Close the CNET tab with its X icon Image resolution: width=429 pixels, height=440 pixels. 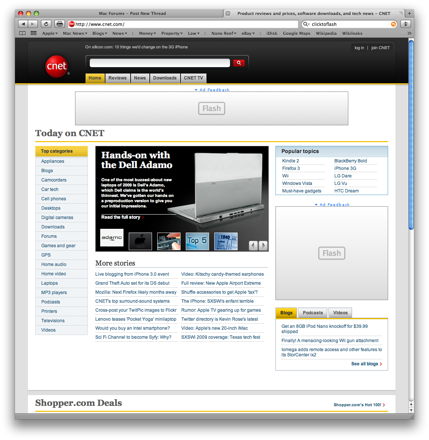pos(228,14)
